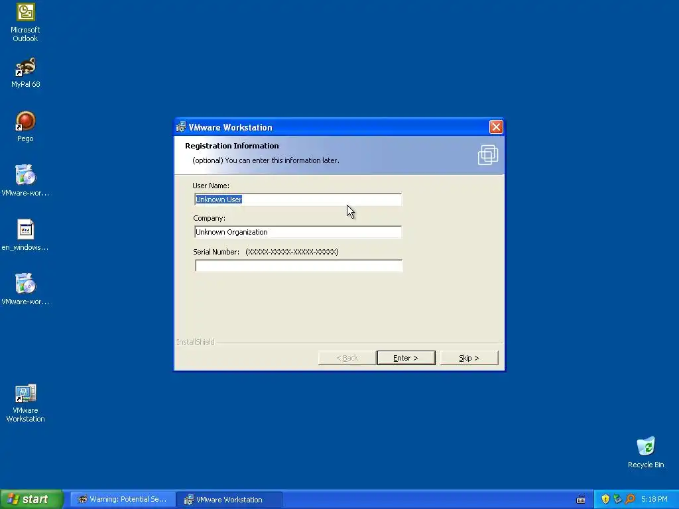679x509 pixels.
Task: Open the Microsoft Outlook desktop icon
Action: click(x=25, y=23)
